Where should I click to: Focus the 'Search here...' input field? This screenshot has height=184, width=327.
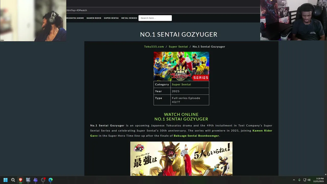click(x=155, y=18)
